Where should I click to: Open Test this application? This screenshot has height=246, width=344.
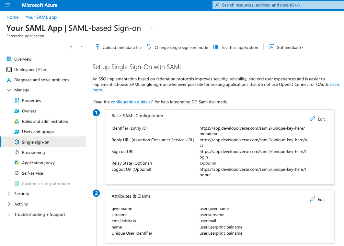[x=235, y=47]
